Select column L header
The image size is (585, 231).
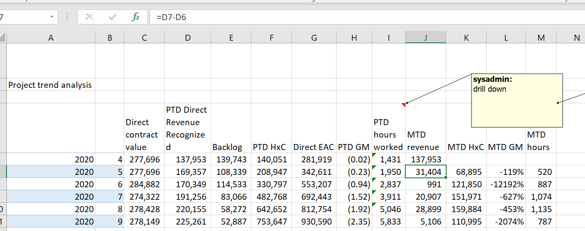pyautogui.click(x=506, y=38)
